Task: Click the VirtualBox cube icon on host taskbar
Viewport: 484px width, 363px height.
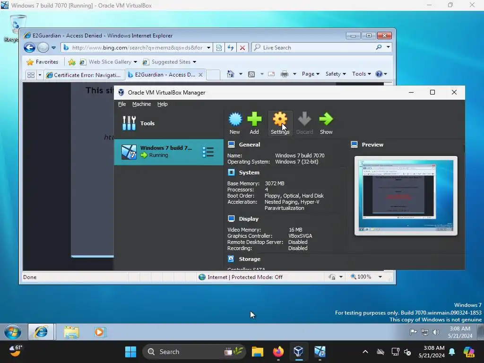Action: click(299, 352)
